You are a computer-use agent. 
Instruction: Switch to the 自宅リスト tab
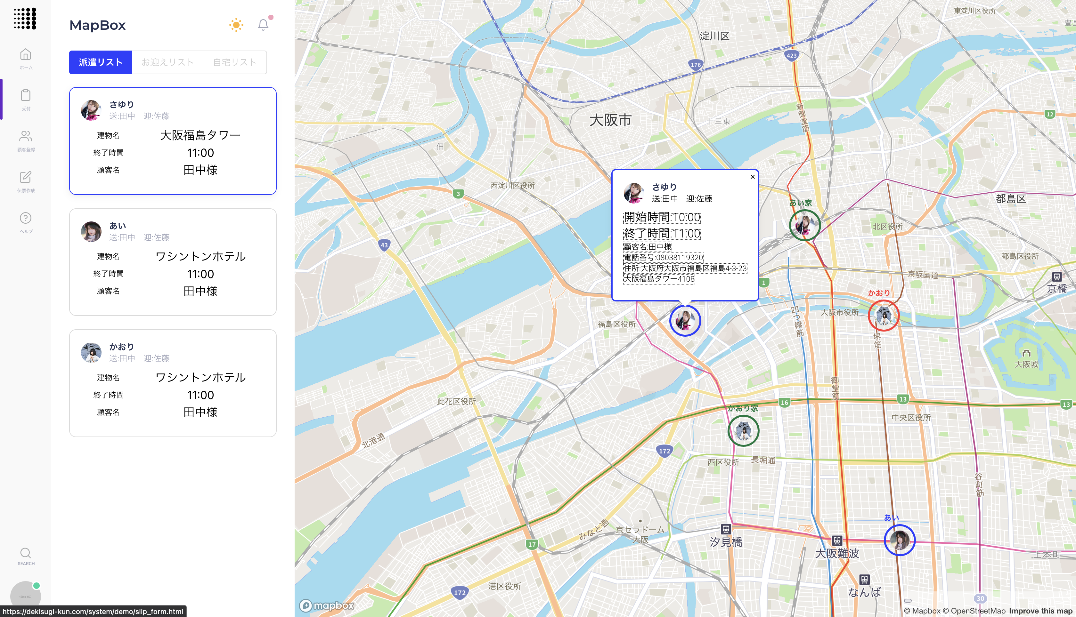coord(235,62)
